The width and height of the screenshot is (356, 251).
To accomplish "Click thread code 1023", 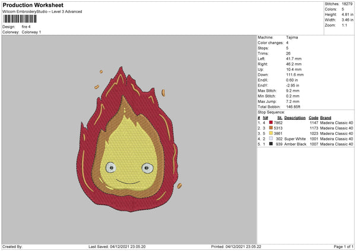I will (314, 133).
